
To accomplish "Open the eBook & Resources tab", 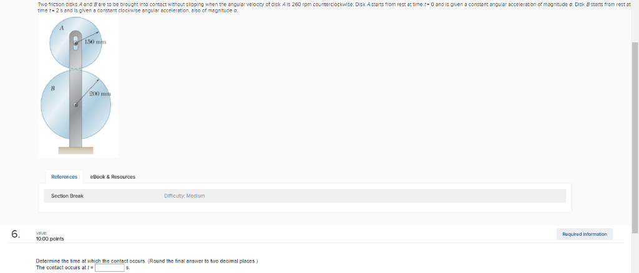I will (112, 177).
